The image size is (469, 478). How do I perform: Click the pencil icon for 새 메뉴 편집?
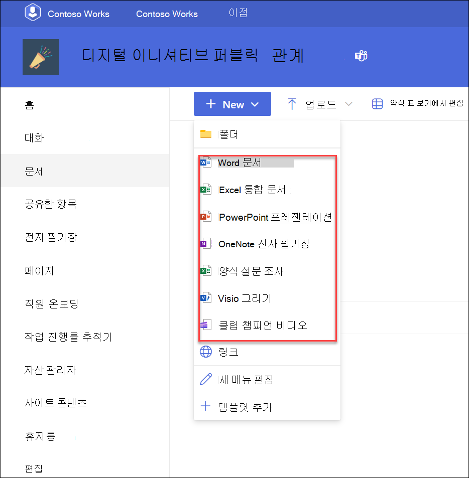pyautogui.click(x=206, y=379)
